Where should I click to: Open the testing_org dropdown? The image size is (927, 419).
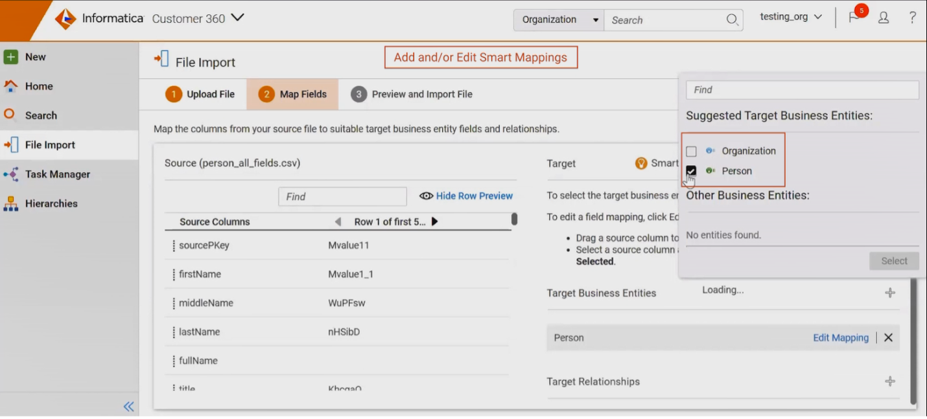click(791, 17)
